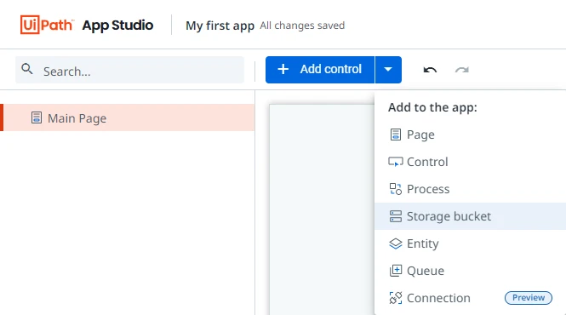Image resolution: width=566 pixels, height=315 pixels.
Task: Select Main Page in the tree
Action: (128, 117)
